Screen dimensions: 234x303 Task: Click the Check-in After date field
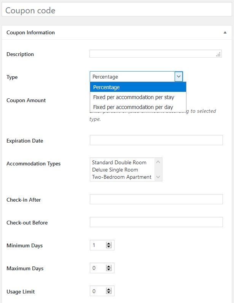[x=156, y=199]
